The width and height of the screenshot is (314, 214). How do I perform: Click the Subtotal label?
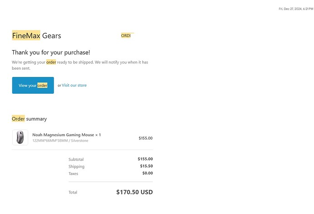click(76, 159)
